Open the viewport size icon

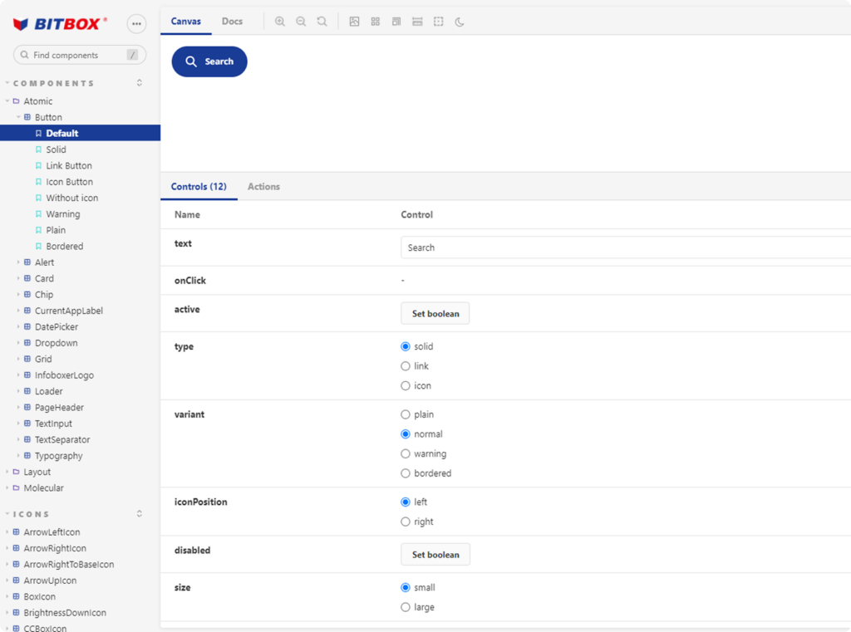396,22
